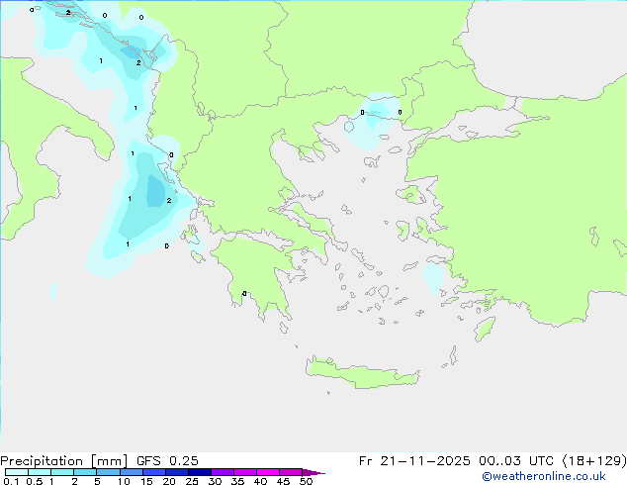Click the 30–35 mm purple legend box
Screen dimensions: 627x485
coord(223,472)
